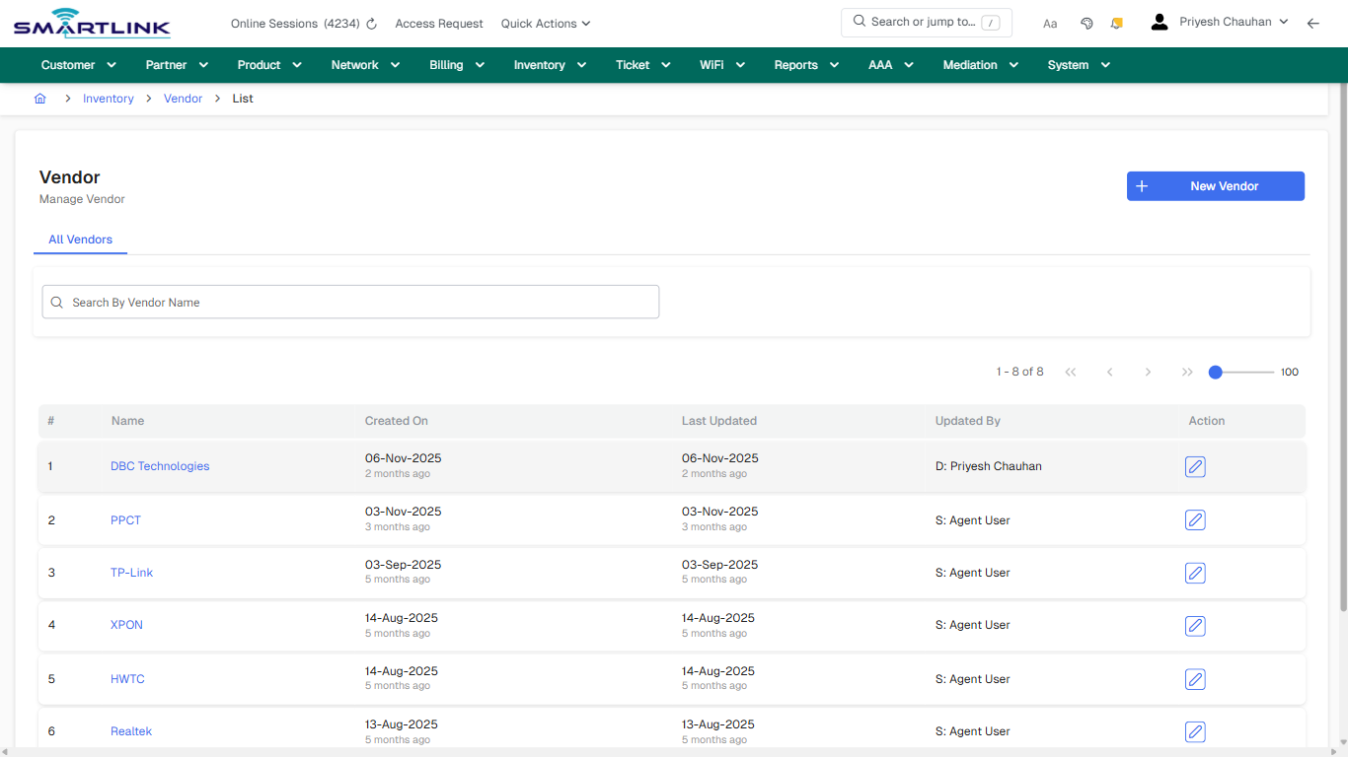Edit DBC Technologies using its pencil icon

coord(1195,466)
